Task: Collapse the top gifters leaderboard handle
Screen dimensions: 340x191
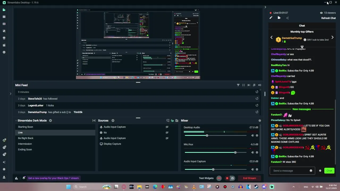Action: (302, 47)
